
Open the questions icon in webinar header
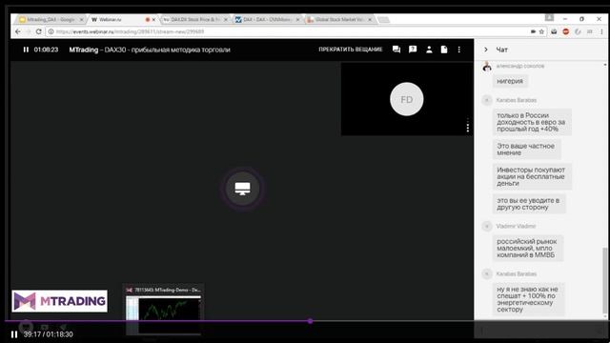pos(413,50)
